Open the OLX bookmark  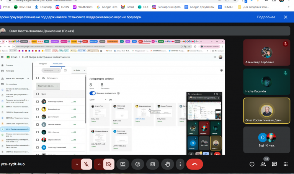click(143, 7)
